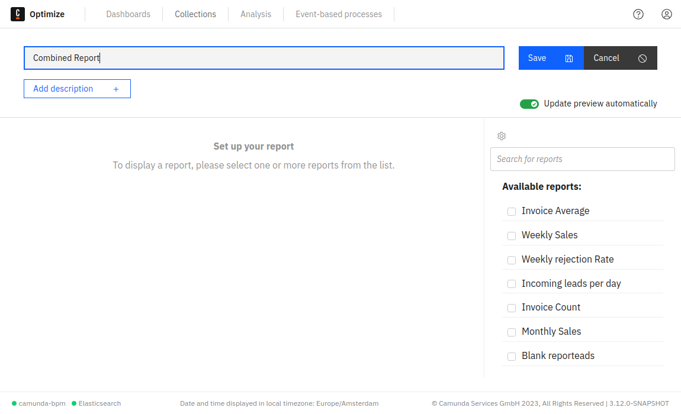This screenshot has width=681, height=414.
Task: Click the cancel circle icon on Cancel button
Action: [x=643, y=58]
